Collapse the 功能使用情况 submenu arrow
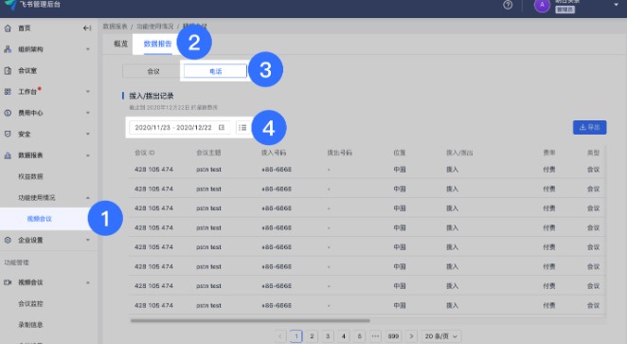 [87, 198]
